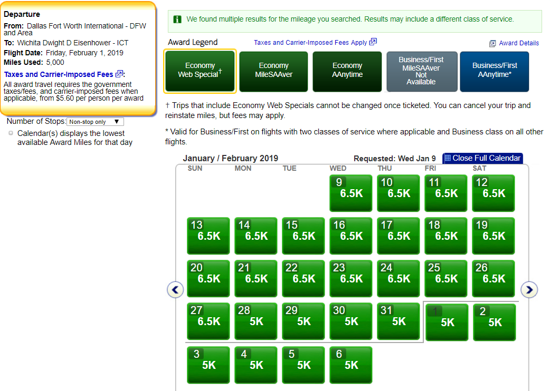
Task: Select February 1 date tile
Action: point(447,322)
